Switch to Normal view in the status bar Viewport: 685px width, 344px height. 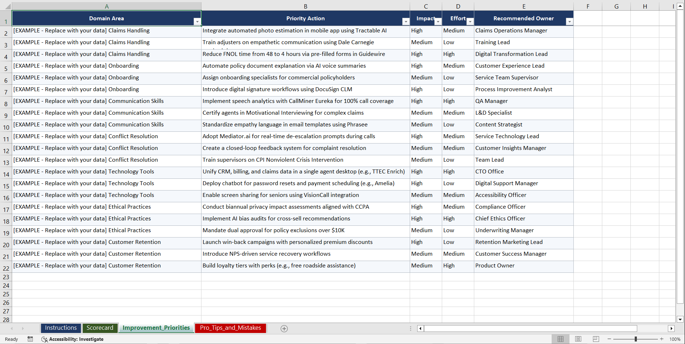[x=560, y=339]
